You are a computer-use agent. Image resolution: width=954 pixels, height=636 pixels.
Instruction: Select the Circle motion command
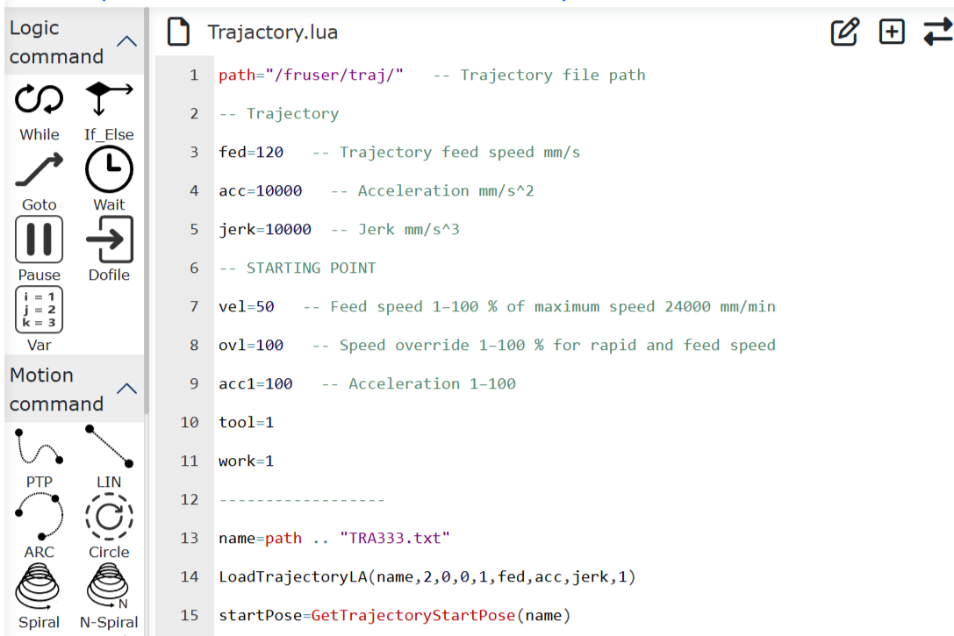pyautogui.click(x=109, y=518)
